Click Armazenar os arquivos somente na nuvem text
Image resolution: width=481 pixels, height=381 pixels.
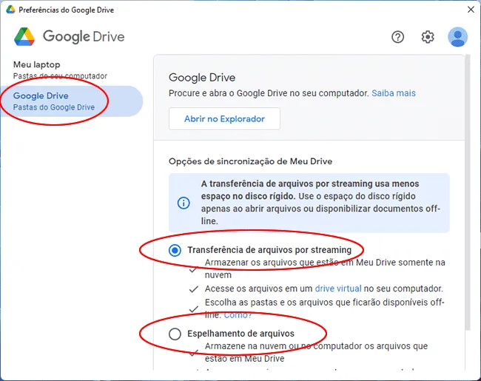[325, 269]
